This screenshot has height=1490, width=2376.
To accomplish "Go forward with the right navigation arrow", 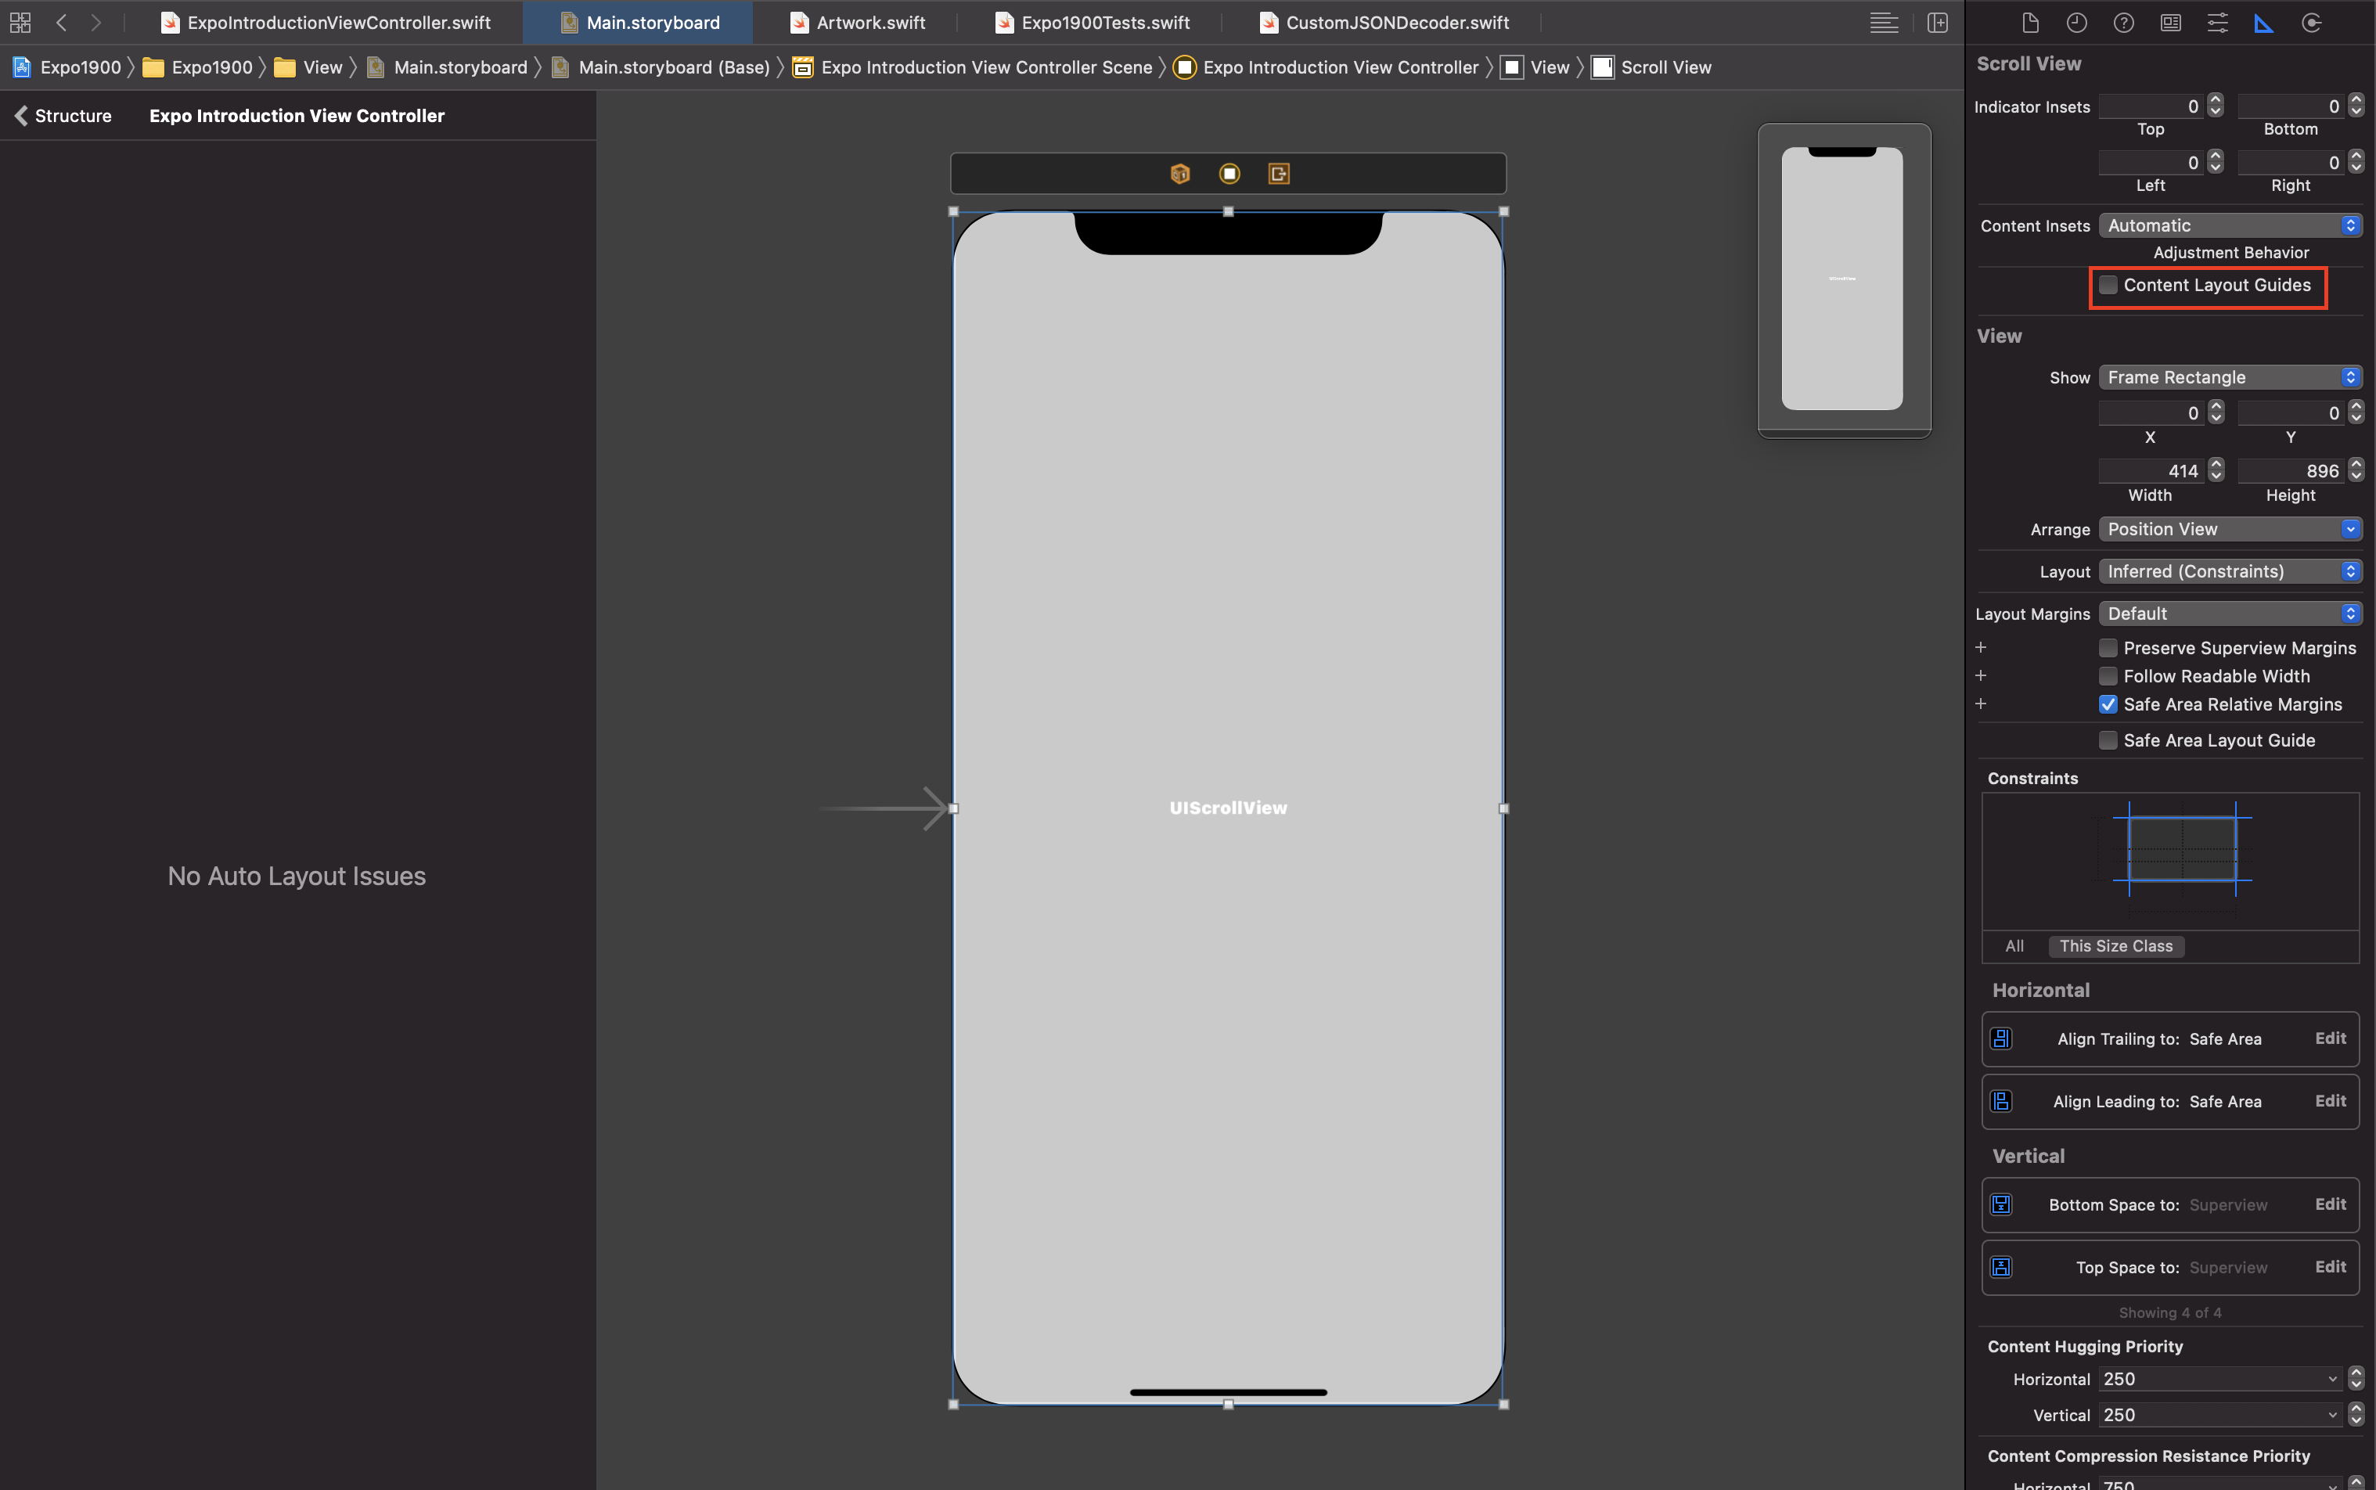I will click(x=95, y=22).
